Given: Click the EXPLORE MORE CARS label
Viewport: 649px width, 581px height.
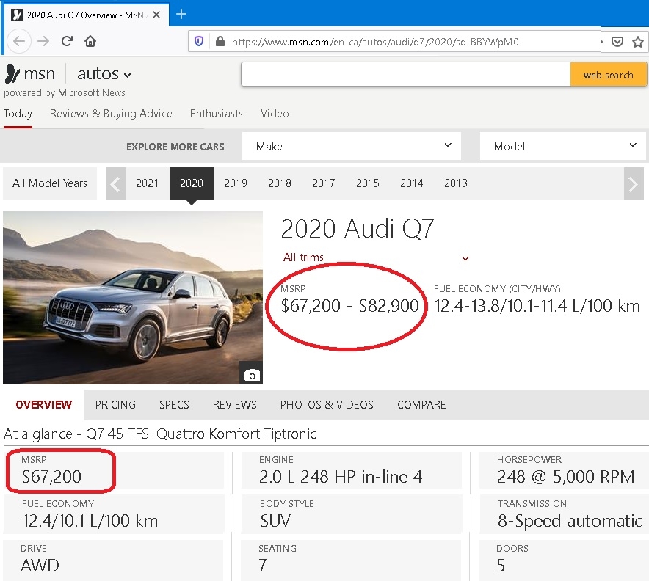Looking at the screenshot, I should pyautogui.click(x=175, y=147).
